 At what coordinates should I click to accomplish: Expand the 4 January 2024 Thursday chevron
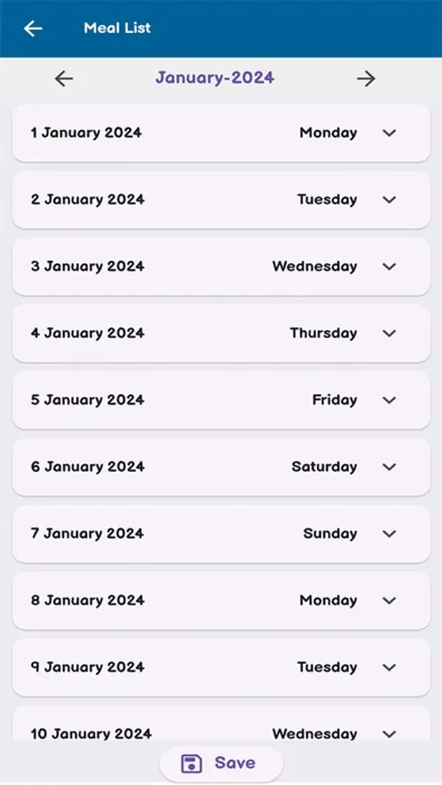tap(389, 333)
